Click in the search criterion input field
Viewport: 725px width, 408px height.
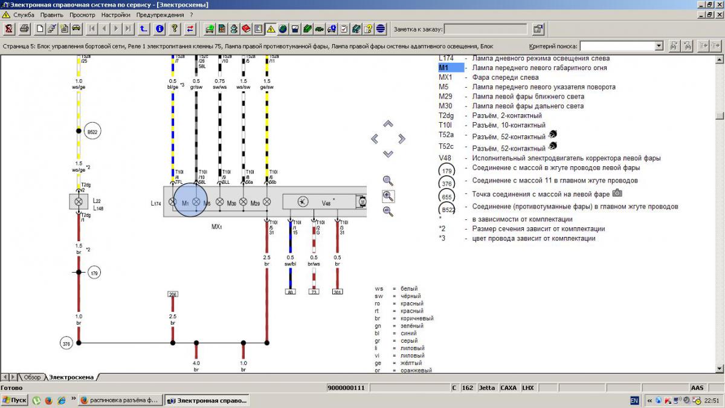pos(617,46)
